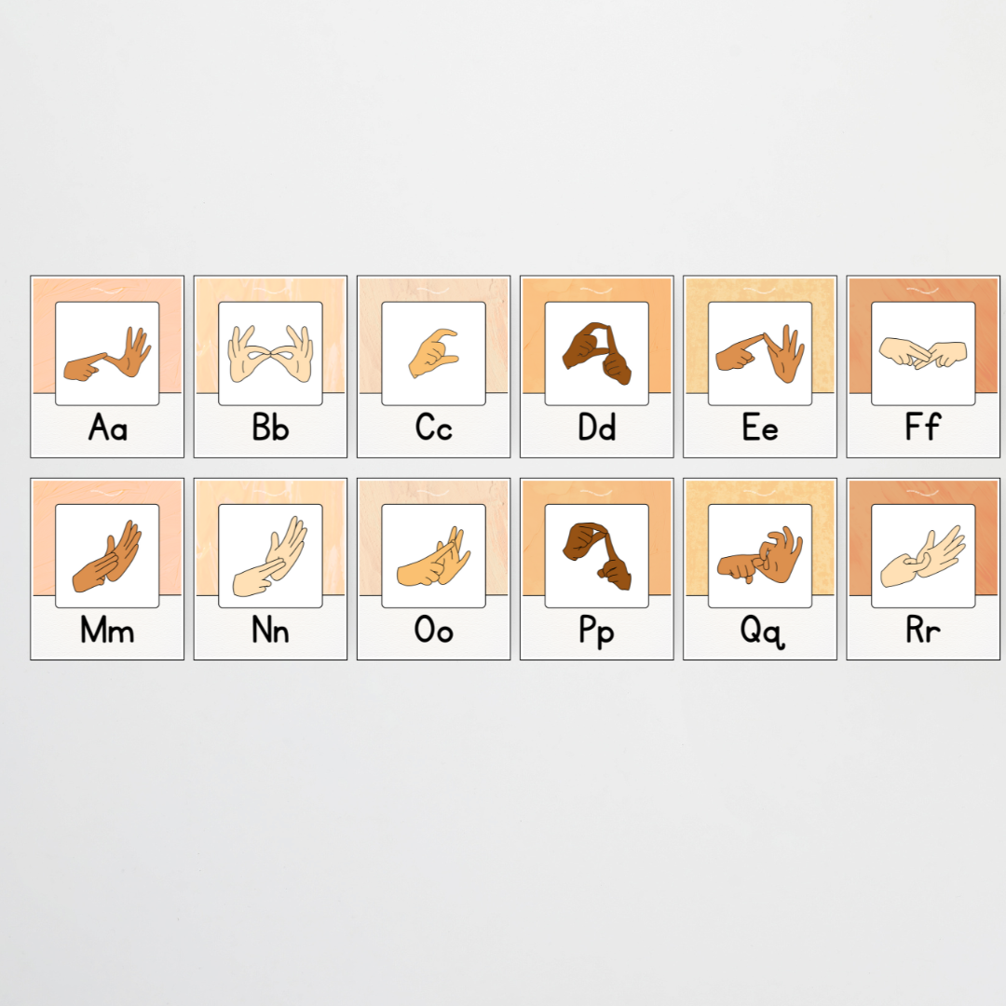Click the crossed-fingers illustration on card Ff
Image resolution: width=1006 pixels, height=1006 pixels.
click(923, 352)
